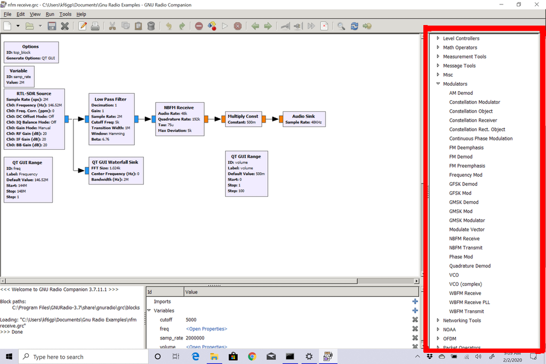The width and height of the screenshot is (546, 364).
Task: Paste a block using the clipboard icon
Action: click(138, 26)
